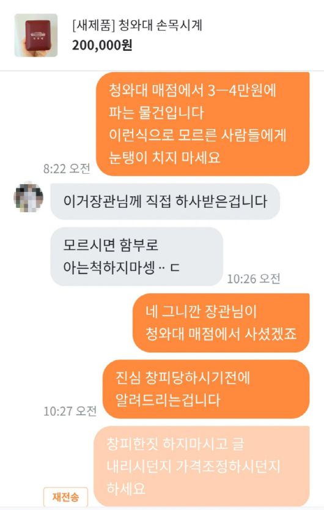Tap the 모르시면 함부로 아는척하지마셍 message
This screenshot has height=510, width=324.
[136, 256]
